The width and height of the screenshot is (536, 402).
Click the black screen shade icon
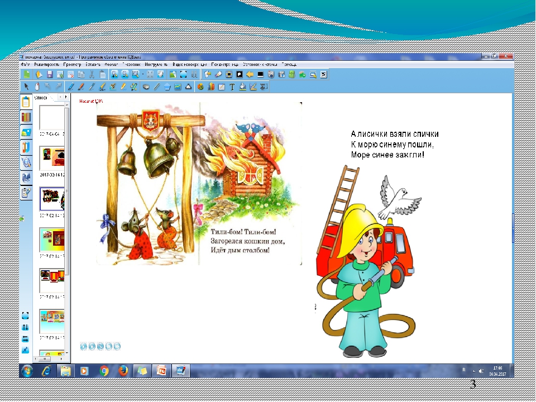pos(261,74)
